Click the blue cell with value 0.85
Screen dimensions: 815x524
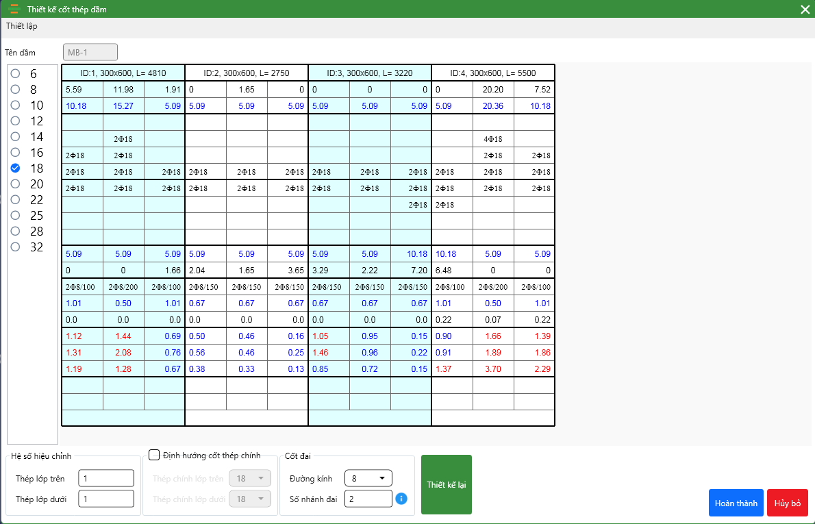pyautogui.click(x=329, y=369)
